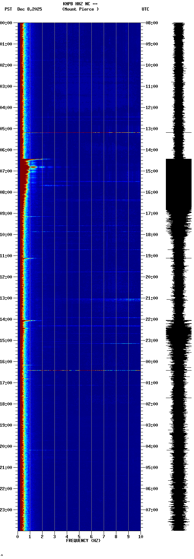This screenshot has height=559, width=194.
Task: Click the 07:00 PST time label
Action: (6, 171)
